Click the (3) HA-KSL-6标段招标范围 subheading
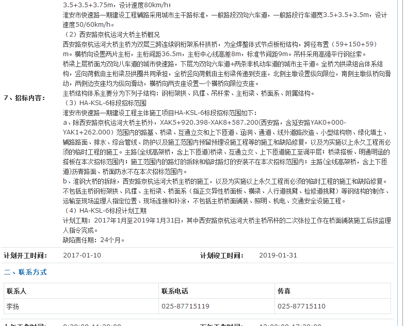 (x=106, y=103)
